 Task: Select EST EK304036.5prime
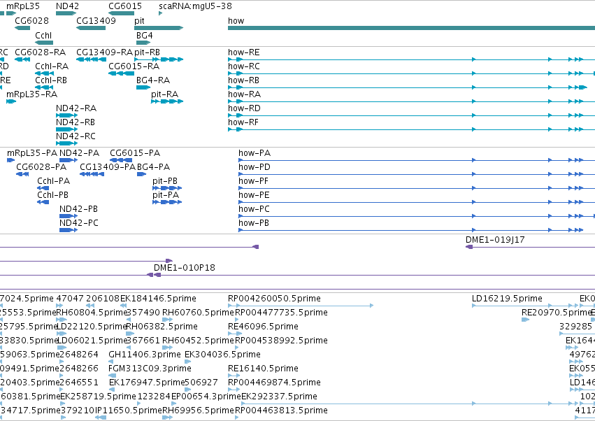pos(223,355)
